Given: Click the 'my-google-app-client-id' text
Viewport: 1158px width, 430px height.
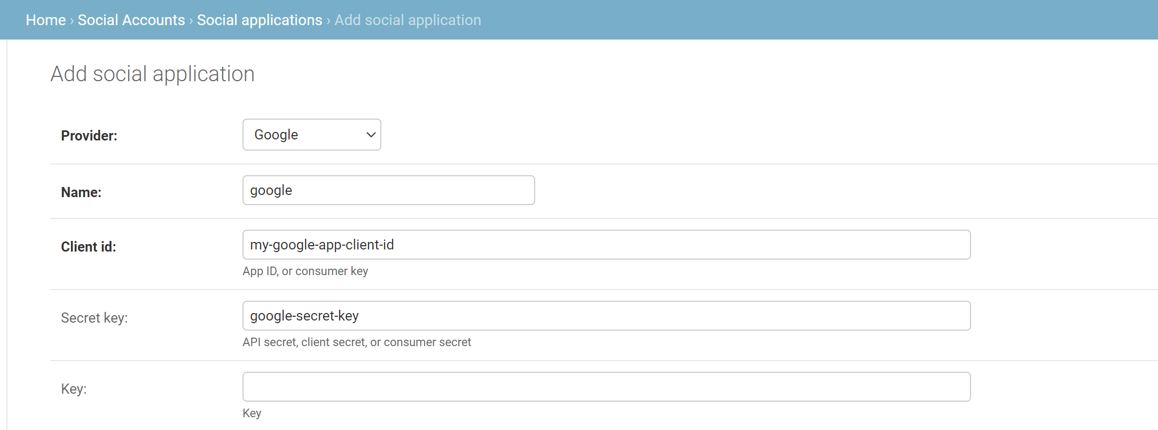Looking at the screenshot, I should click(x=322, y=244).
